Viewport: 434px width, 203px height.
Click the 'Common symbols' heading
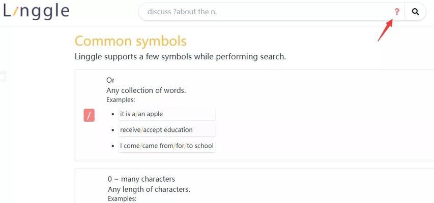pos(131,41)
